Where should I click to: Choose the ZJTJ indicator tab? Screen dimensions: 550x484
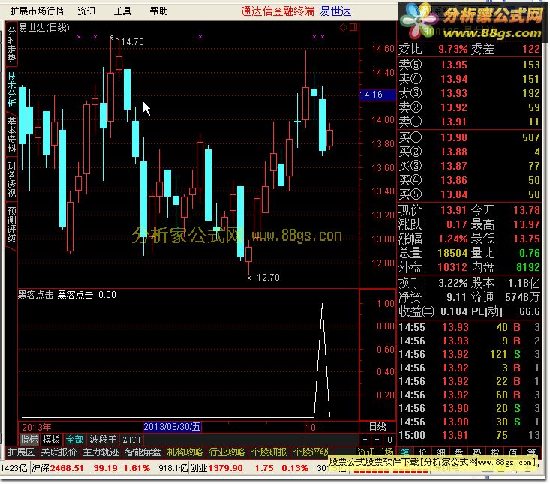pyautogui.click(x=132, y=440)
